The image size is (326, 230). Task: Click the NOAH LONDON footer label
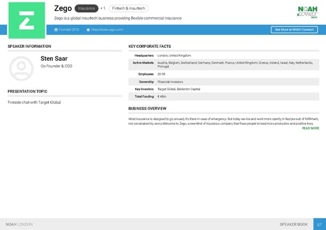click(x=19, y=224)
